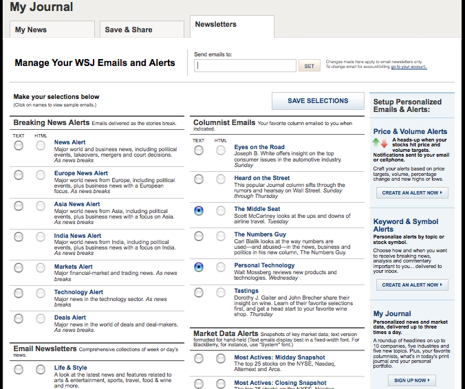Image resolution: width=465 pixels, height=389 pixels.
Task: View Deals Alert sample email
Action: 70,318
